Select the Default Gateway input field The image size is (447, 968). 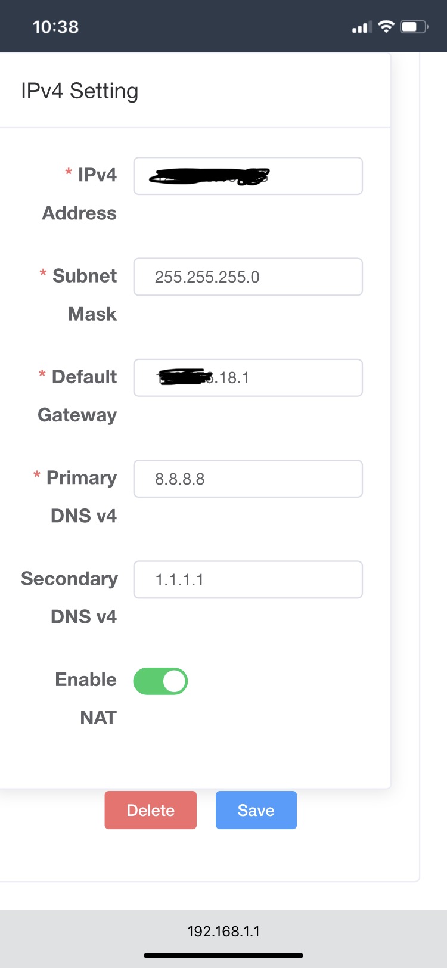point(248,377)
